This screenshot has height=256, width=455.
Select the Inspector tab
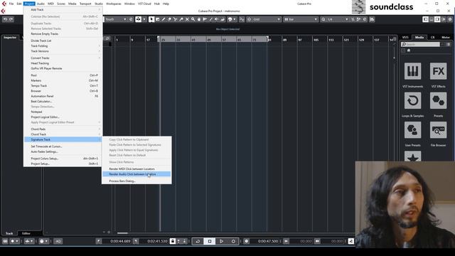10,38
